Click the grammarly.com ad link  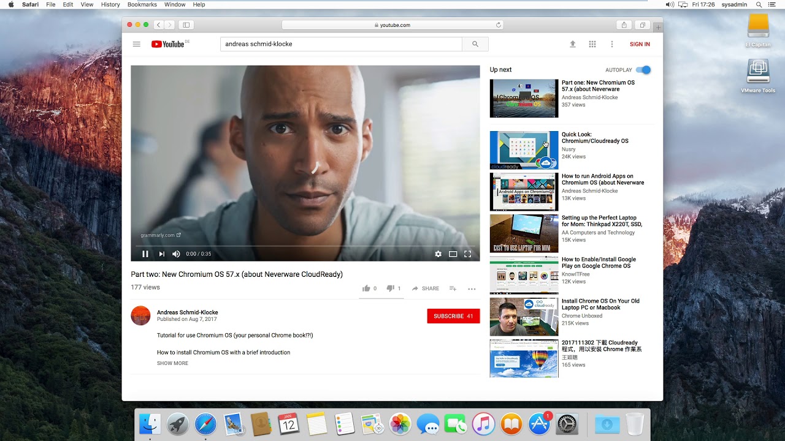161,235
